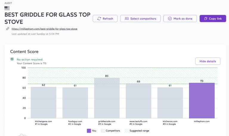This screenshot has width=229, height=136.
Task: Click the chain link icon beside the URL
Action: [x=7, y=29]
